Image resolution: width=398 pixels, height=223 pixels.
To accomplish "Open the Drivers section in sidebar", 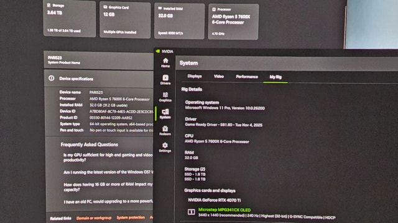I will [165, 80].
